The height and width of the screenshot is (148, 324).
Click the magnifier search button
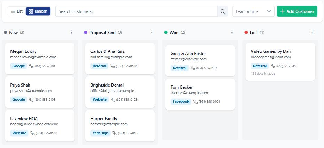pos(223,11)
